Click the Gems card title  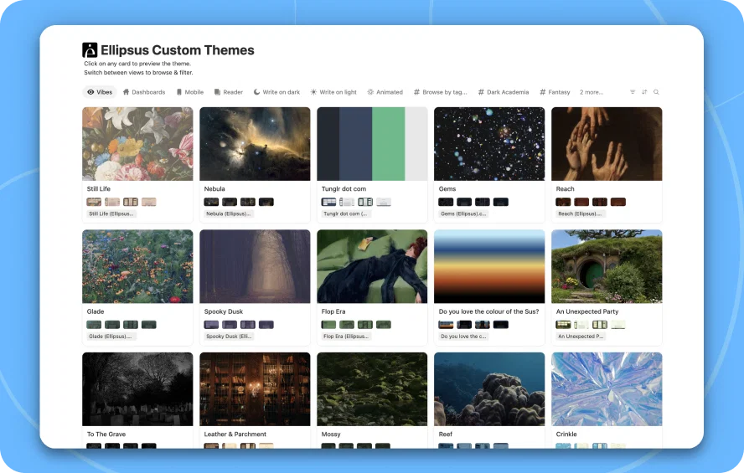click(x=447, y=188)
